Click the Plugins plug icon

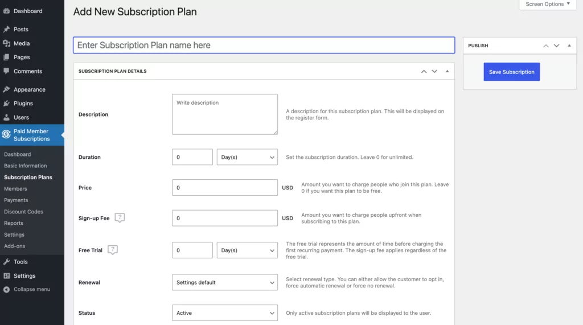(x=6, y=104)
